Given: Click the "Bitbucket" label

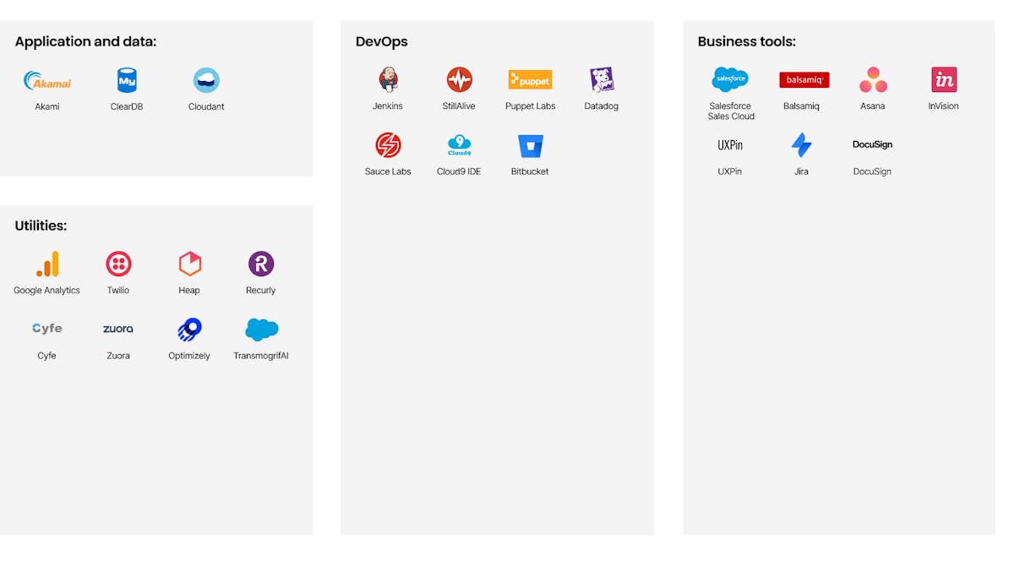Looking at the screenshot, I should 530,172.
